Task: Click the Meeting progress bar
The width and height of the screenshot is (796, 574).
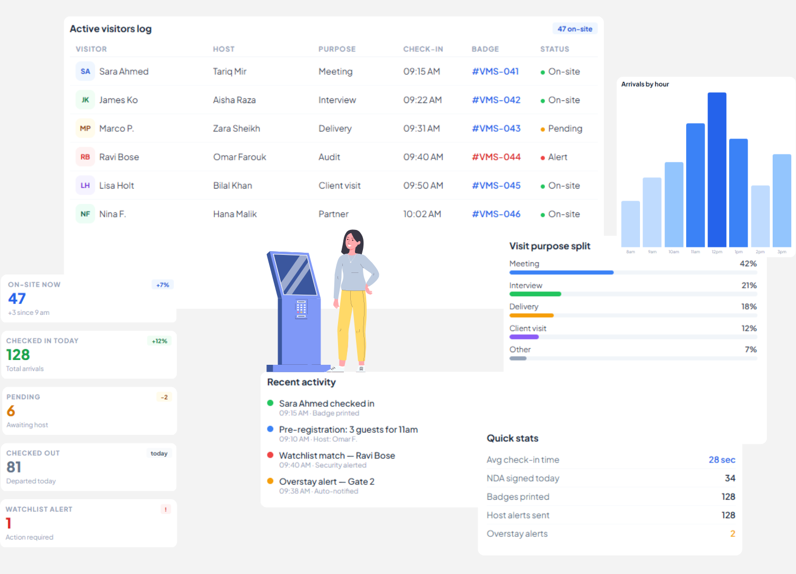Action: pos(633,272)
